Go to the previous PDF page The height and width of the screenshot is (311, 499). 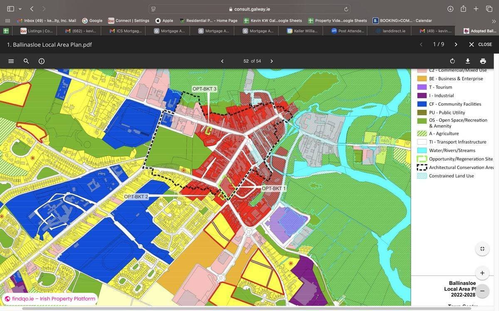point(222,61)
